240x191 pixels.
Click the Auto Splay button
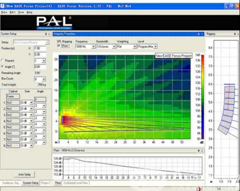click(x=24, y=174)
